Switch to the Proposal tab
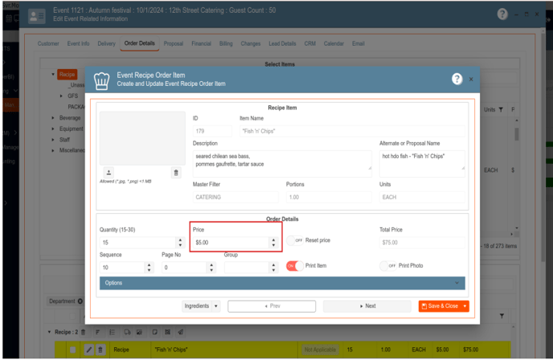 [x=173, y=43]
